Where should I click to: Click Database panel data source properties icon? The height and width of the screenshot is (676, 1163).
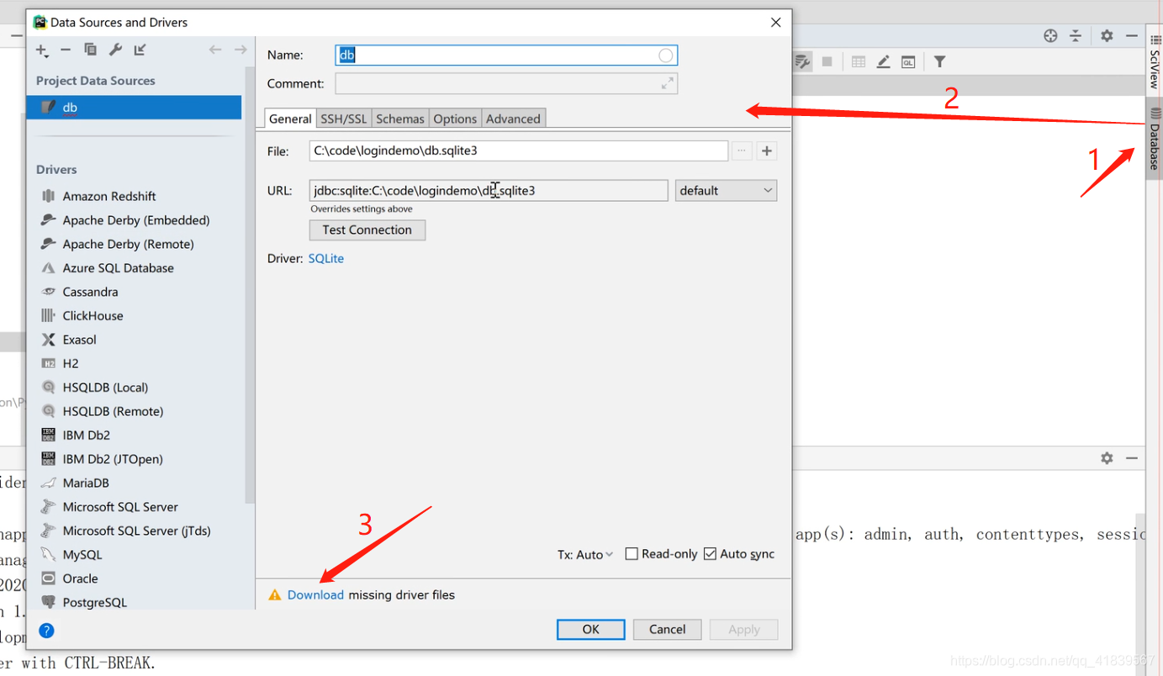(803, 61)
